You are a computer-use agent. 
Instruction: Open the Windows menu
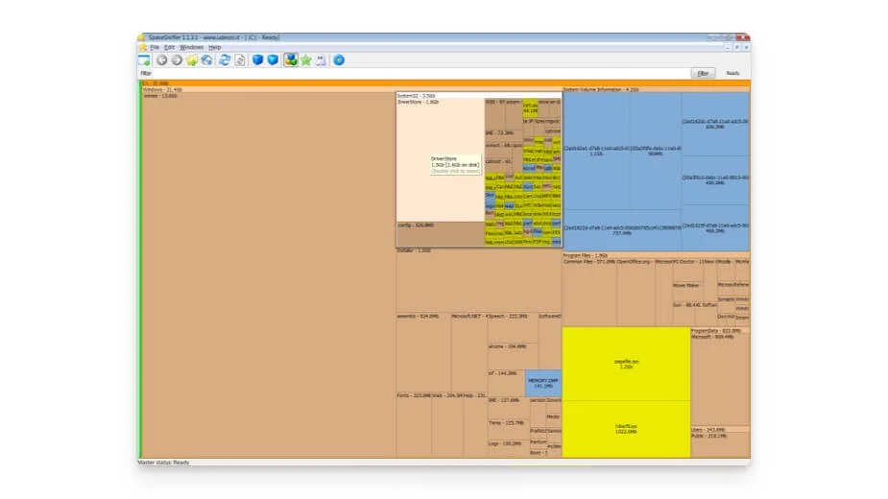[x=191, y=48]
